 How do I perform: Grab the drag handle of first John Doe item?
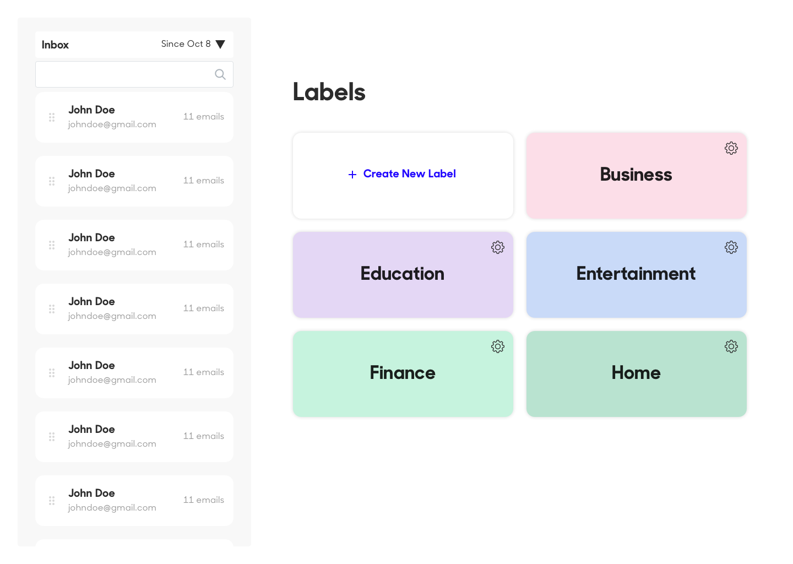tap(52, 117)
